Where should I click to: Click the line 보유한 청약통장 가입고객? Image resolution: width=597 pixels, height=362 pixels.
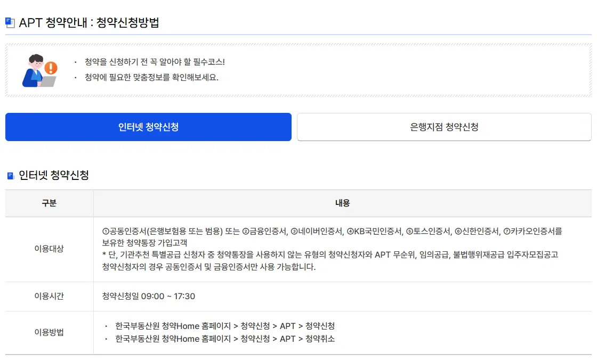coord(144,243)
